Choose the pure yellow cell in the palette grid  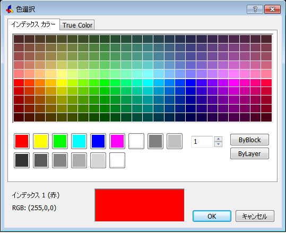click(x=62, y=83)
